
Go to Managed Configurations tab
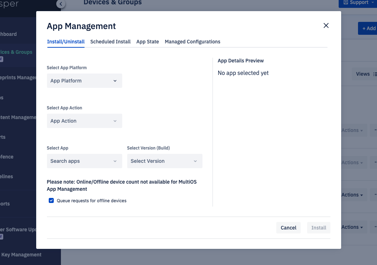coord(192,42)
